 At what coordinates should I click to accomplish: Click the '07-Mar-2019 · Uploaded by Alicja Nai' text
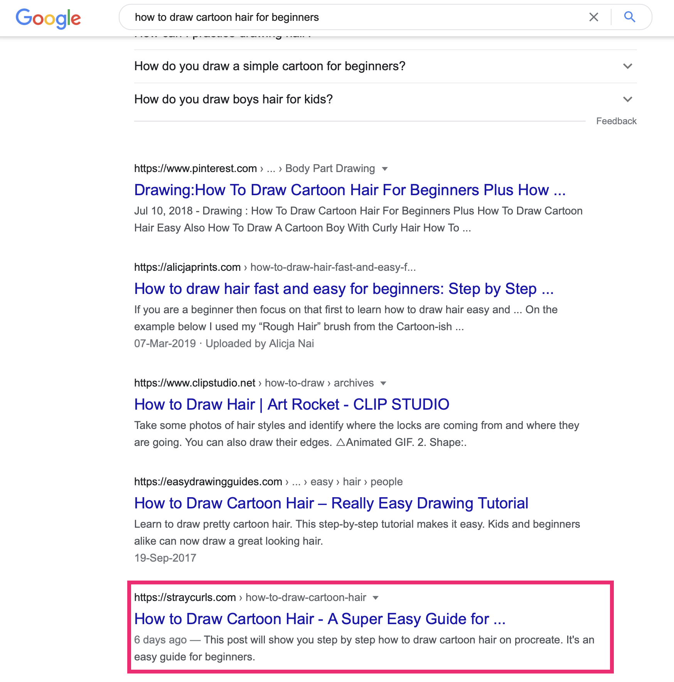click(x=224, y=344)
